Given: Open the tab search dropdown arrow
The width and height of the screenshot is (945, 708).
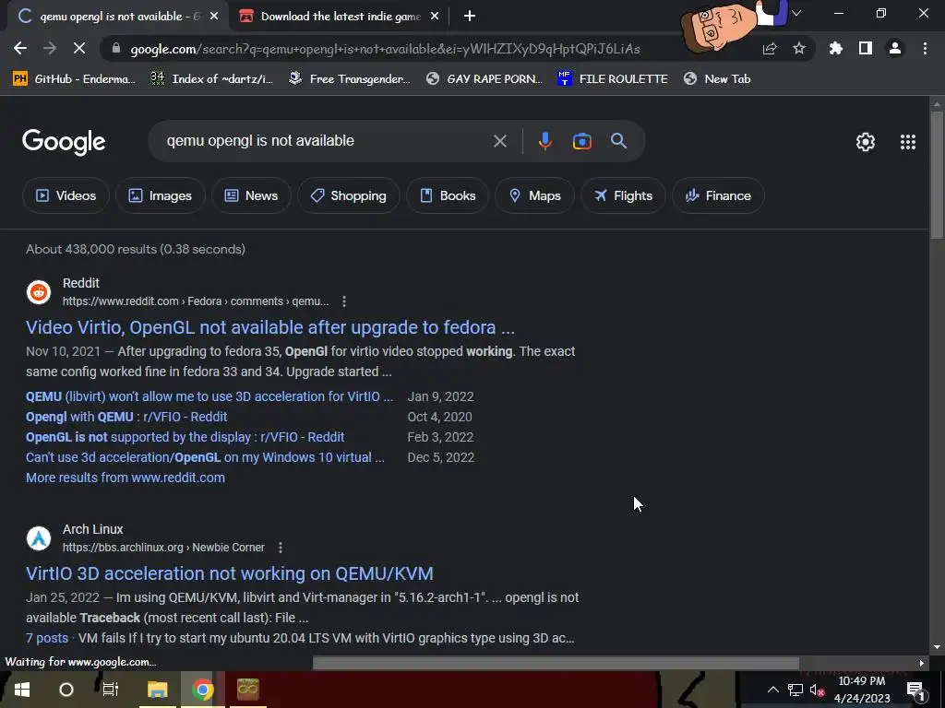Looking at the screenshot, I should [796, 13].
